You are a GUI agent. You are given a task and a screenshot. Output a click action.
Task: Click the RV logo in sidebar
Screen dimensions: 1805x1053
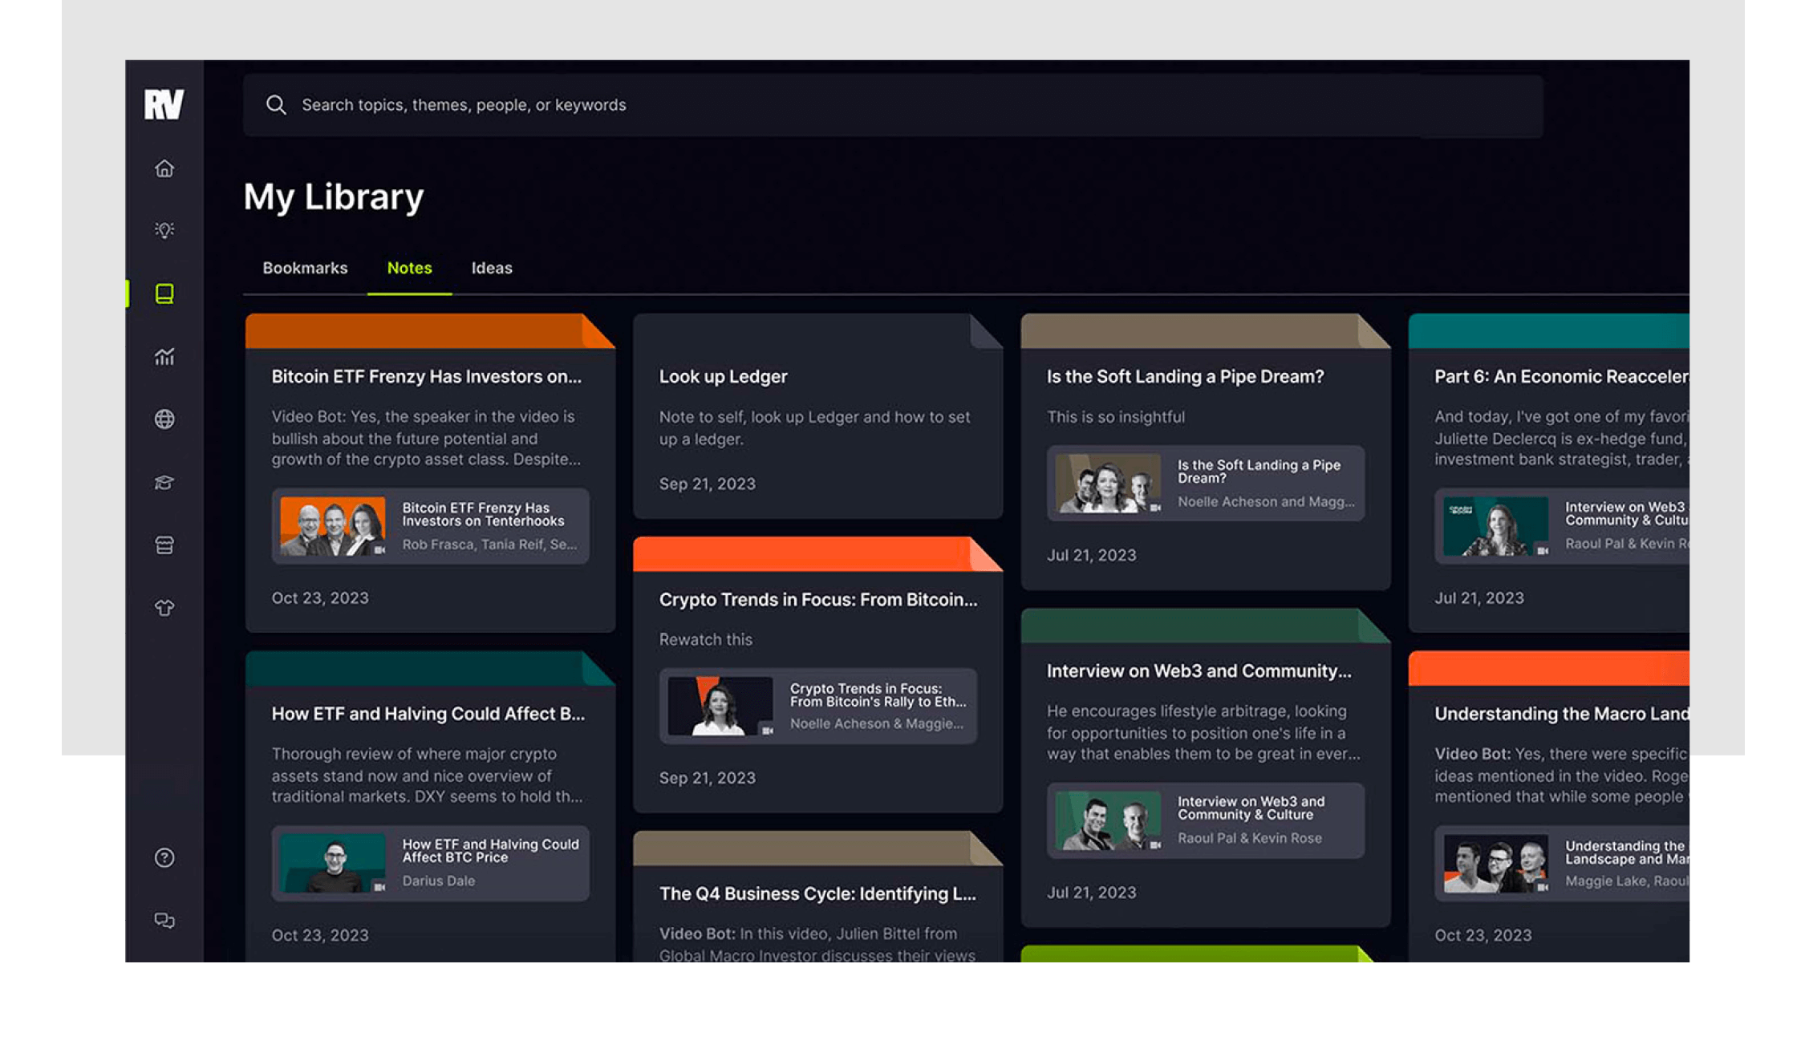pyautogui.click(x=164, y=104)
